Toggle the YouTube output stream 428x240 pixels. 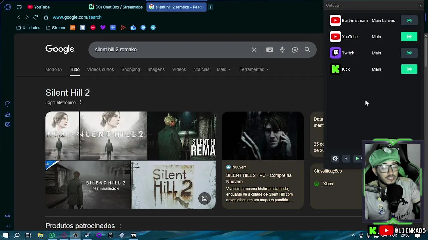point(409,37)
